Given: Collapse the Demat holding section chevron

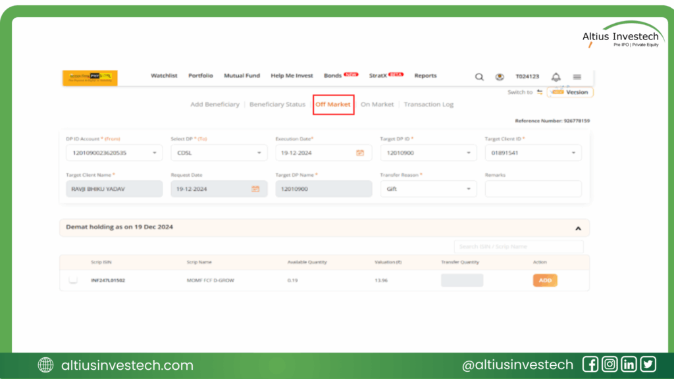Looking at the screenshot, I should click(x=578, y=228).
